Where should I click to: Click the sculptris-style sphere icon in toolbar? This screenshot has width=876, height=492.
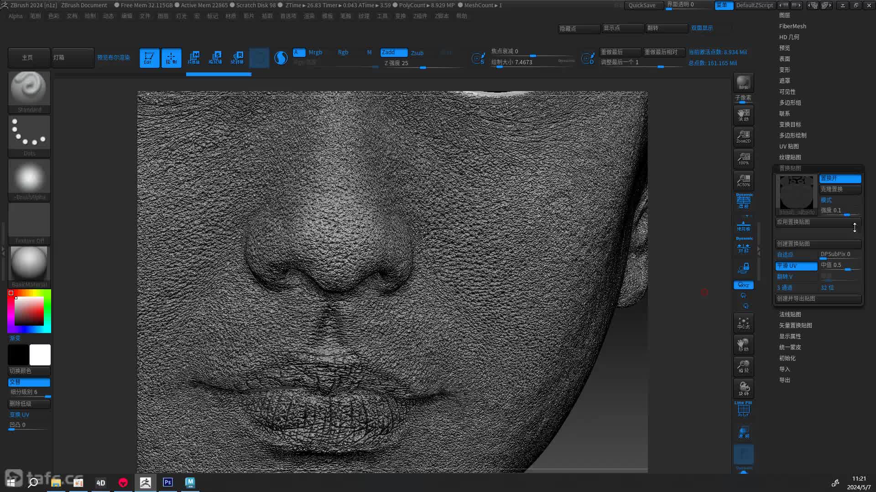coord(281,58)
